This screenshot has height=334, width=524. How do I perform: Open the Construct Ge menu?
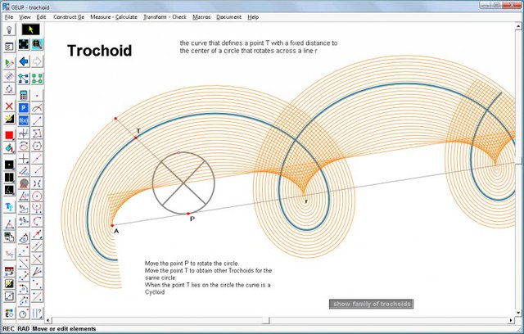point(69,17)
